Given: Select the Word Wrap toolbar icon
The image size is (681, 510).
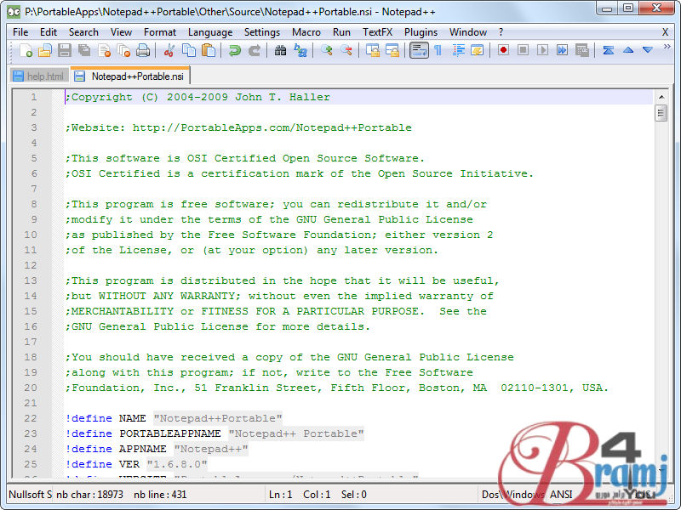Looking at the screenshot, I should [418, 51].
